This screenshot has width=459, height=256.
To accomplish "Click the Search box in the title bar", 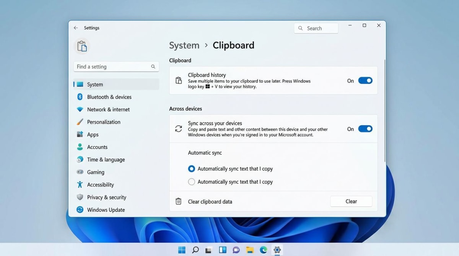I will click(316, 28).
